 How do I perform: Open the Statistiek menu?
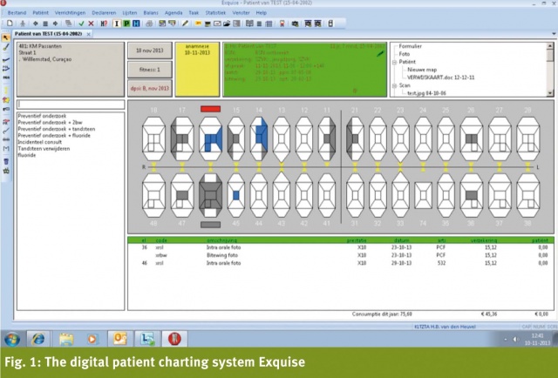pyautogui.click(x=215, y=13)
